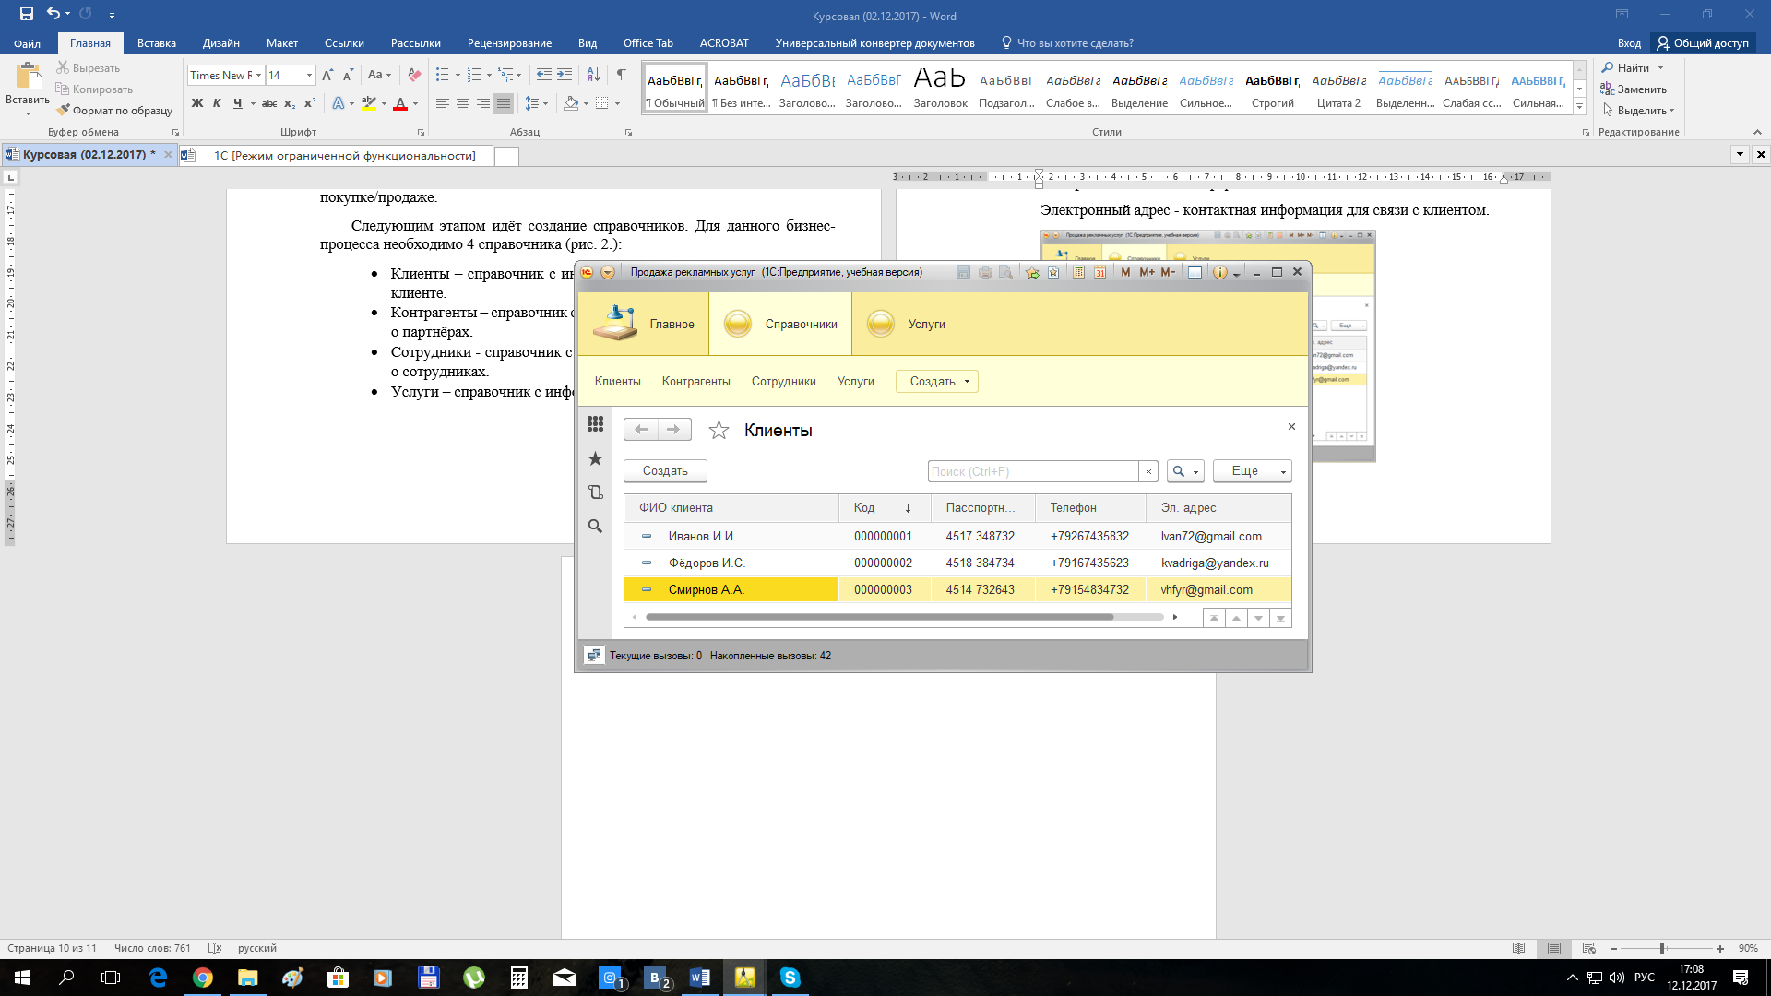The height and width of the screenshot is (996, 1771).
Task: Click the 1C calculator toolbar icon
Action: click(x=1078, y=272)
